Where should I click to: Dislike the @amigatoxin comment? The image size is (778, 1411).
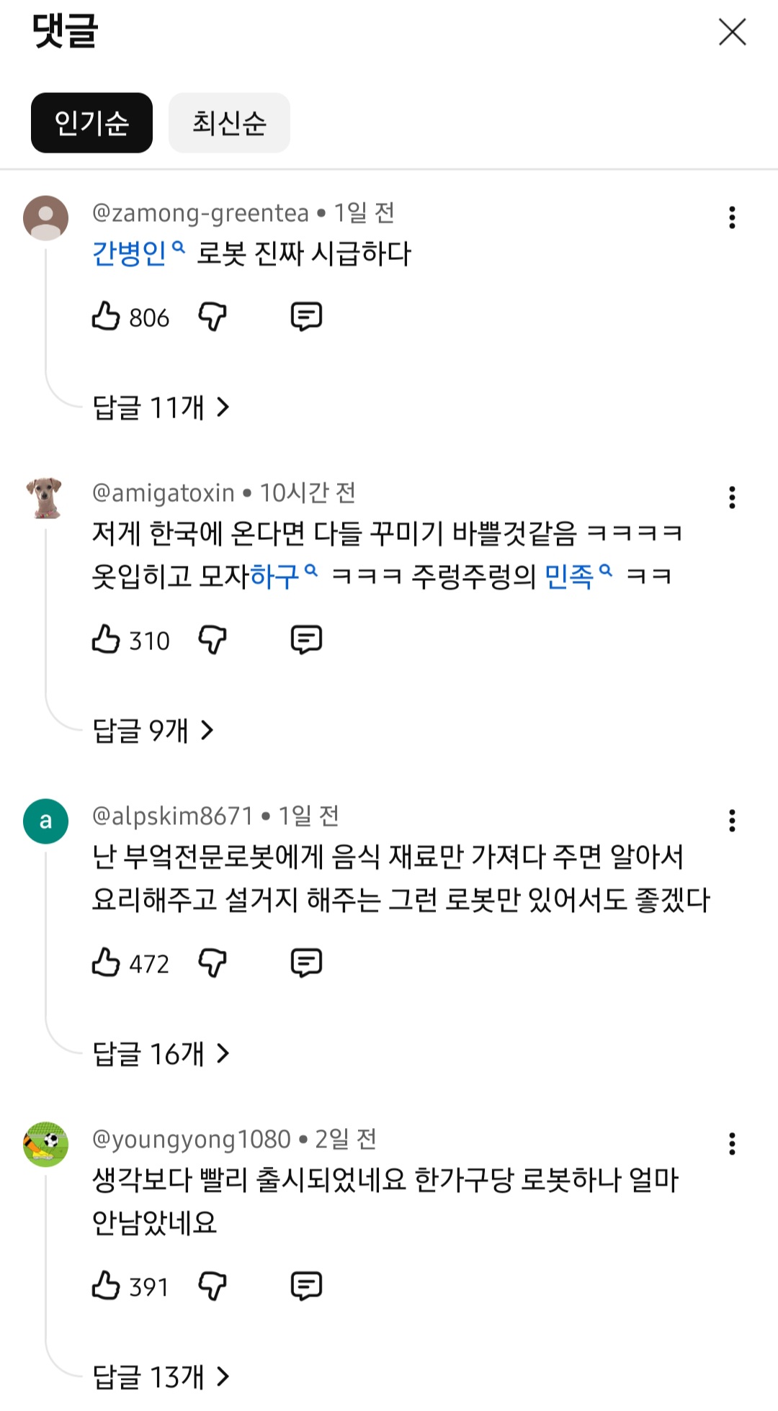(x=213, y=639)
